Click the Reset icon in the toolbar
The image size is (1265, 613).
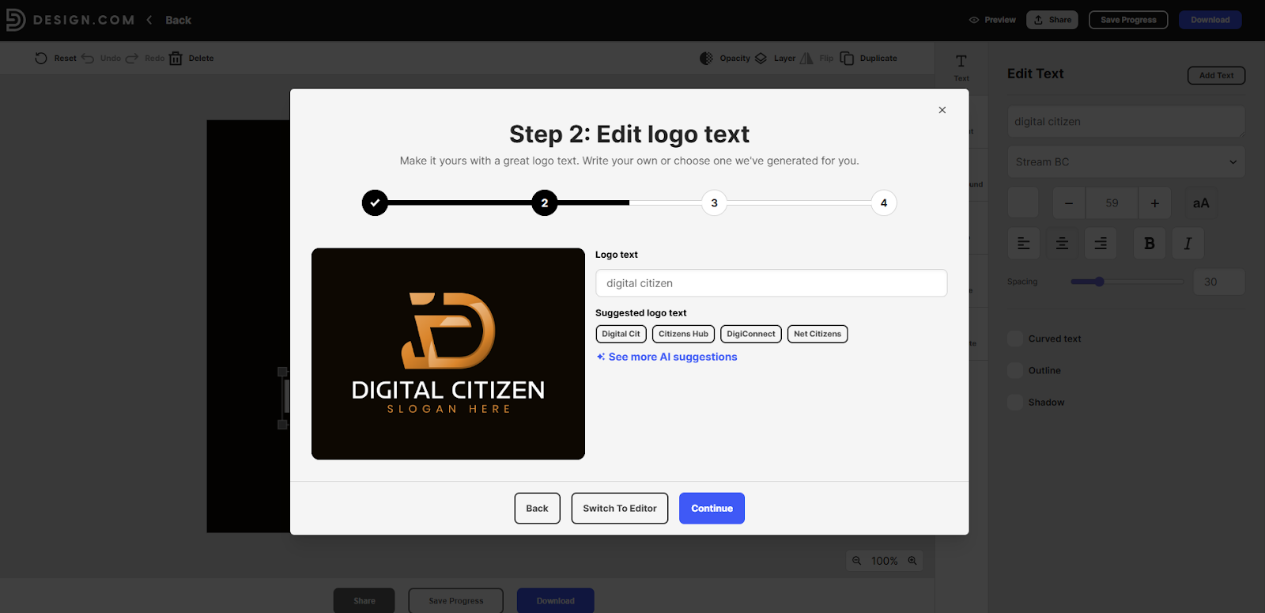coord(41,59)
